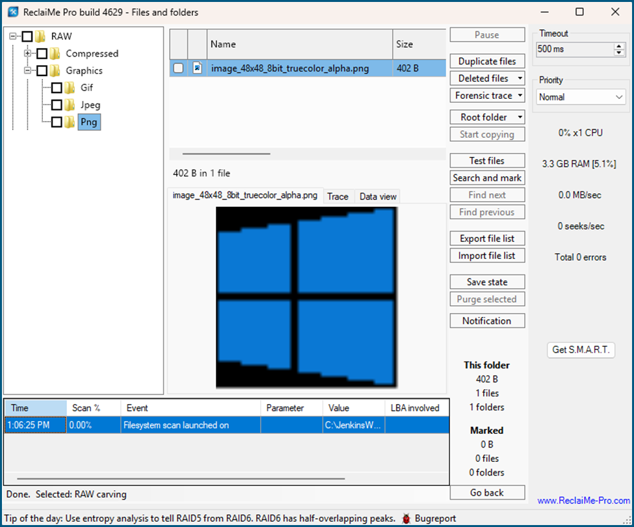The image size is (634, 527).
Task: Open the Deleted files dropdown arrow
Action: coord(520,79)
